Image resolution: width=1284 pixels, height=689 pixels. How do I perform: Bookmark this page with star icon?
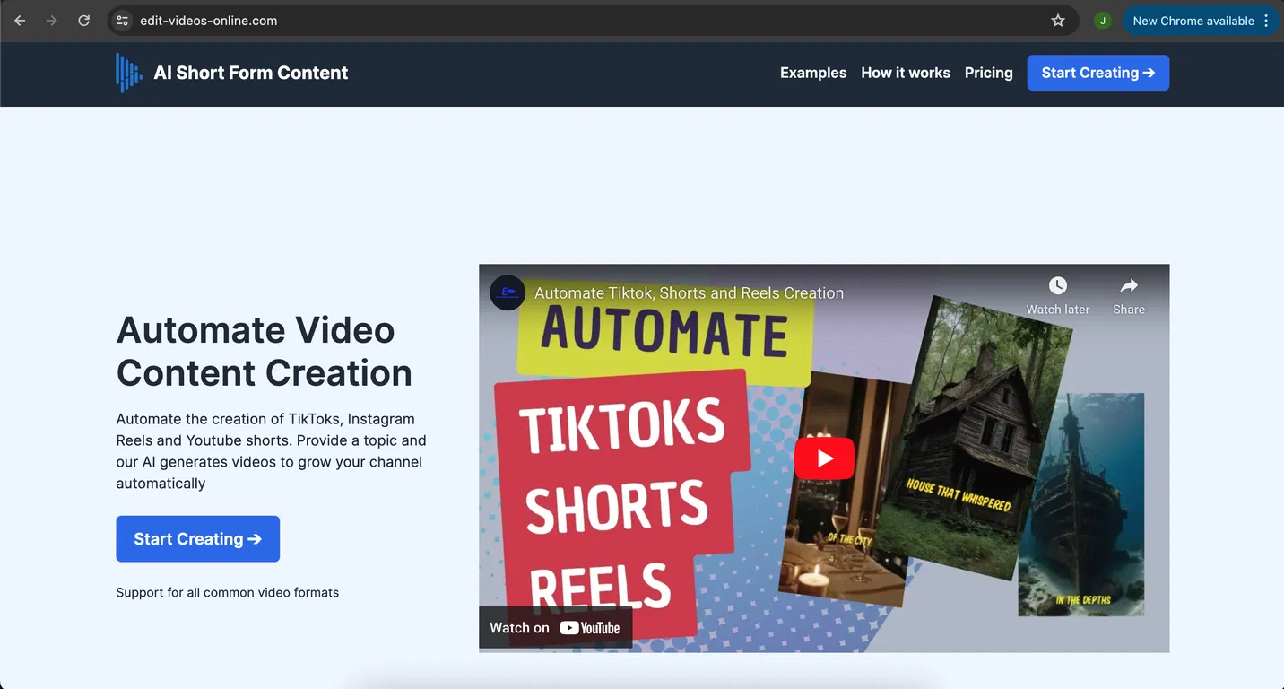[x=1058, y=21]
